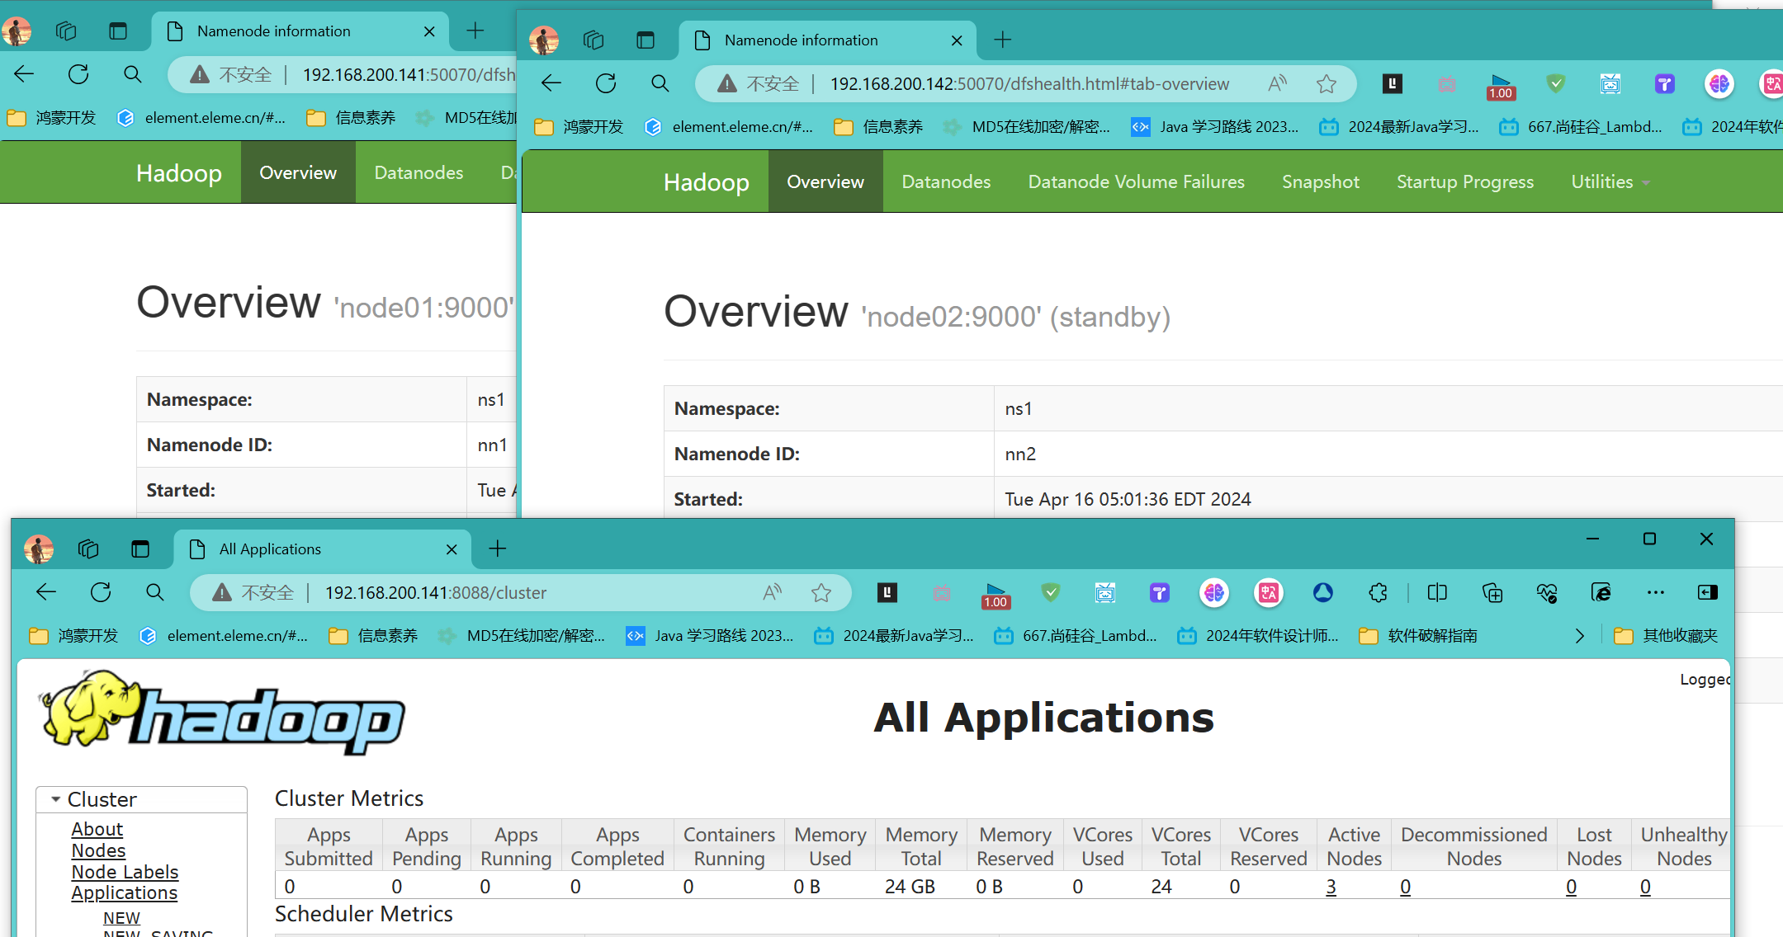Open Split screen icon in front window toolbar

[1437, 592]
